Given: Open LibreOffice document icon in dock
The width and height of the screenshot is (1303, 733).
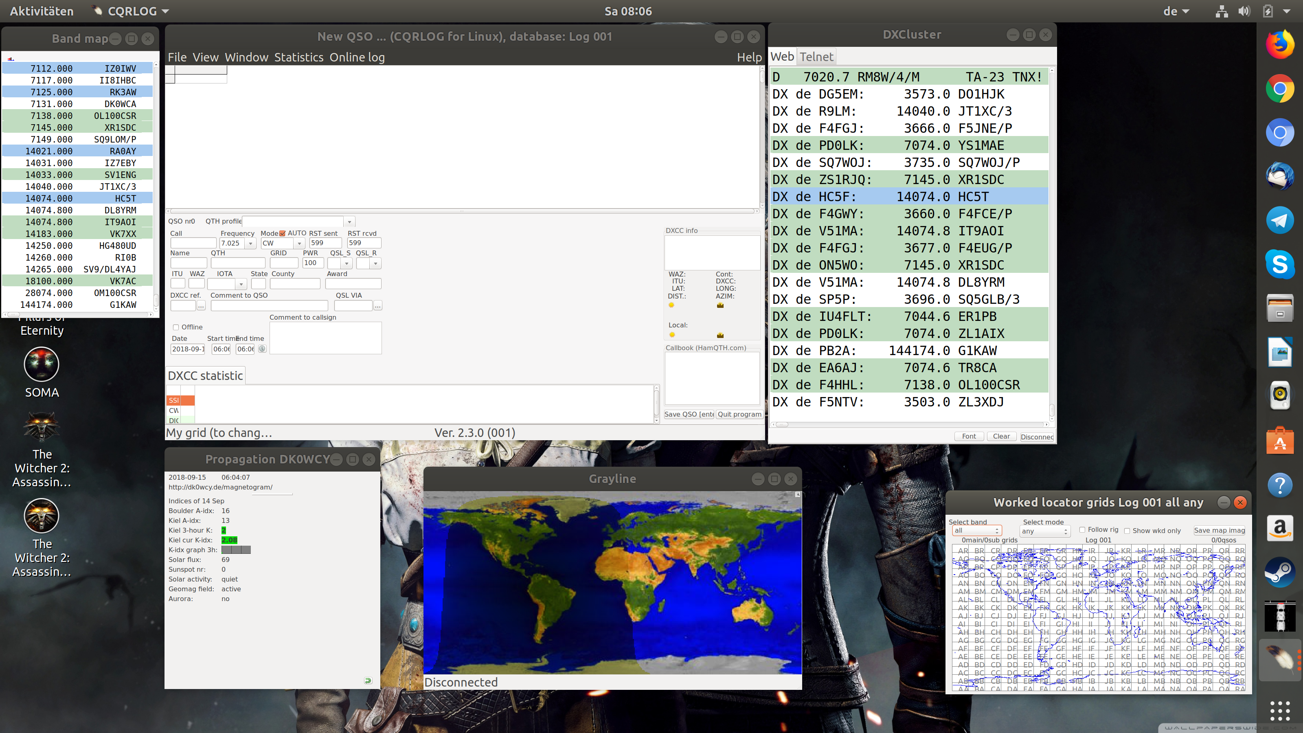Looking at the screenshot, I should pos(1280,352).
